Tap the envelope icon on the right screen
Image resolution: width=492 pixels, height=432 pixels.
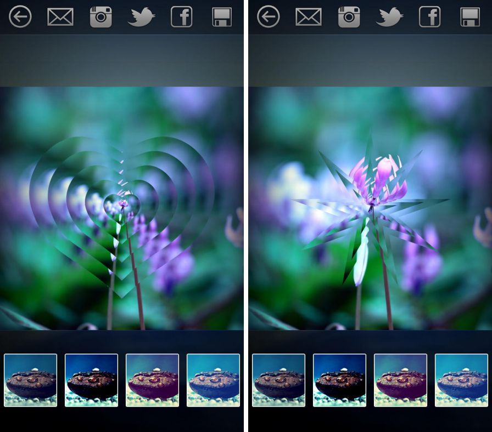click(x=309, y=17)
